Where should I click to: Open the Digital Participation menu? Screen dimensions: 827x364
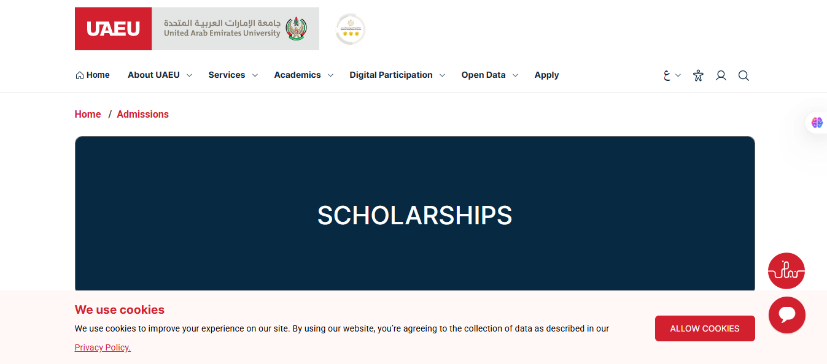point(392,75)
